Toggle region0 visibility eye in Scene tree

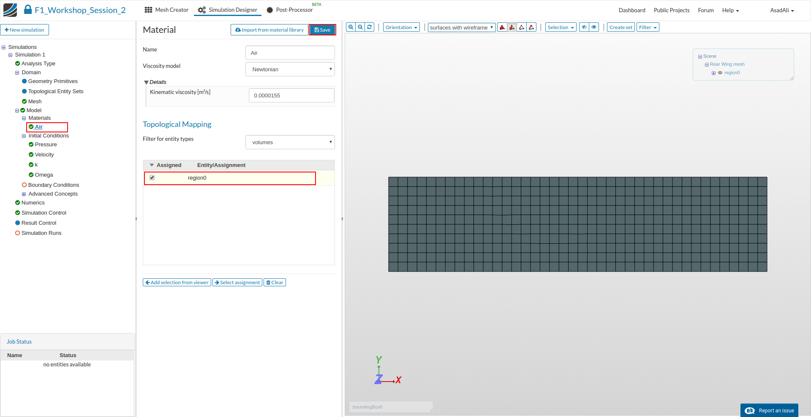pos(720,73)
